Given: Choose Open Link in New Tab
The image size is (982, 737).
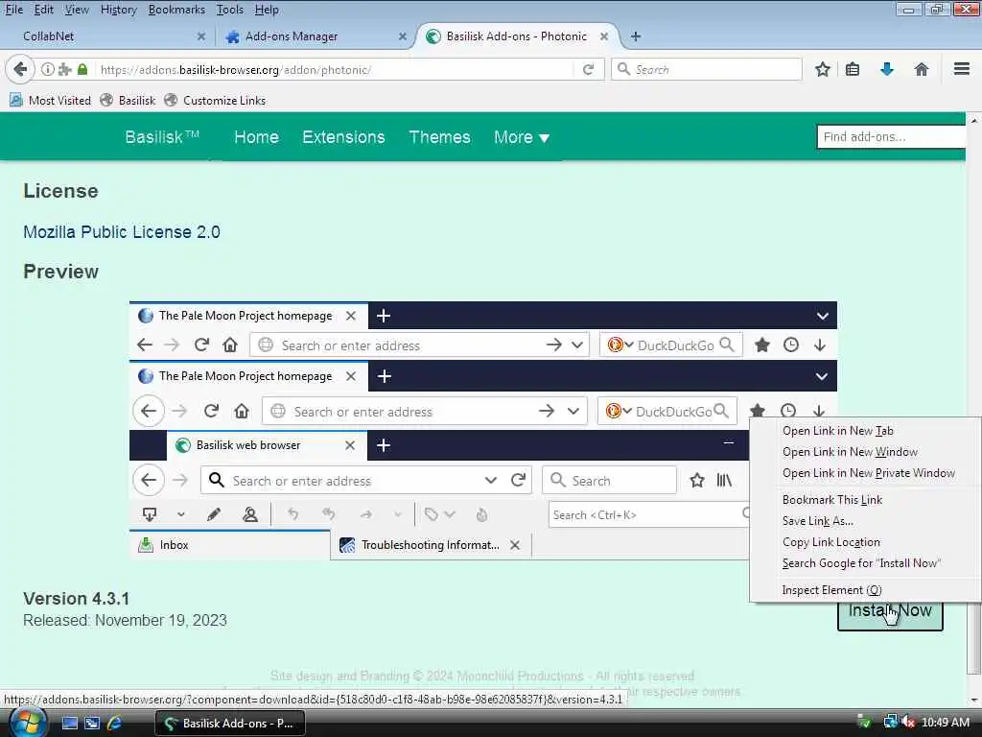Looking at the screenshot, I should 866,431.
